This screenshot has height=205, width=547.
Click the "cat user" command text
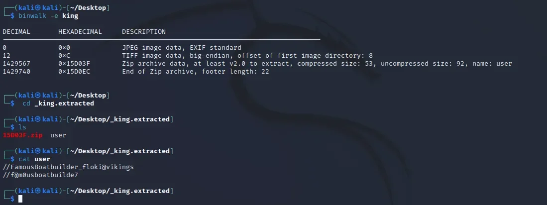click(34, 159)
